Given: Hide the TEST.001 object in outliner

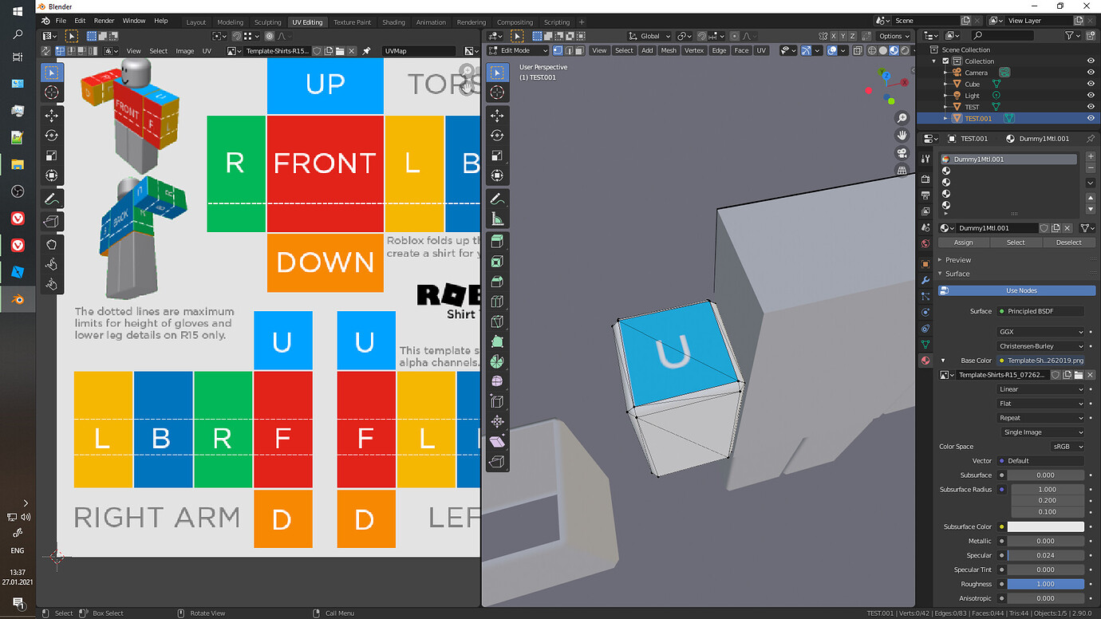Looking at the screenshot, I should 1091,118.
